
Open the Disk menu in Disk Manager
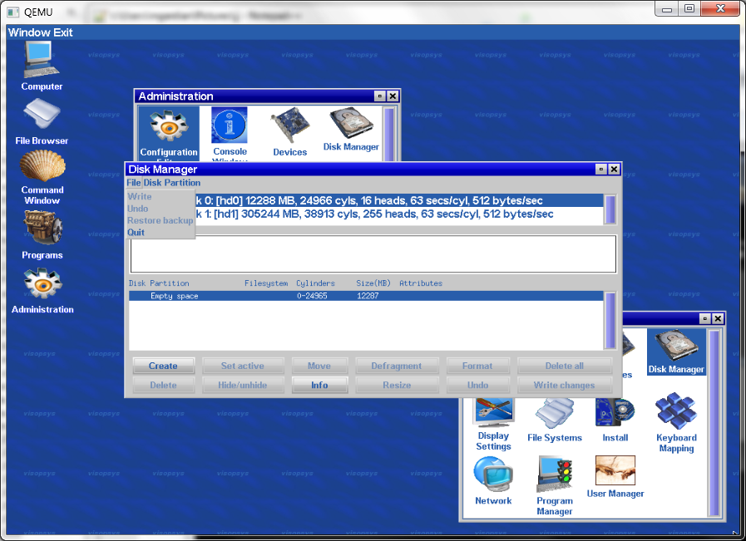(152, 183)
